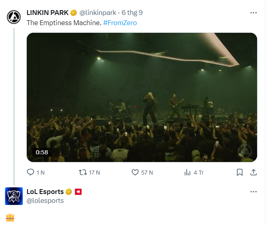Open the 6 thg 9 tweet timestamp
The image size is (266, 226).
132,13
